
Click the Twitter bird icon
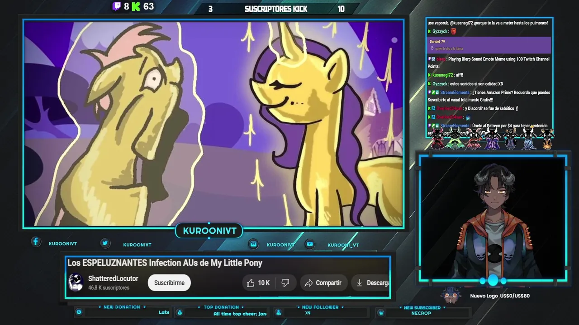[105, 243]
